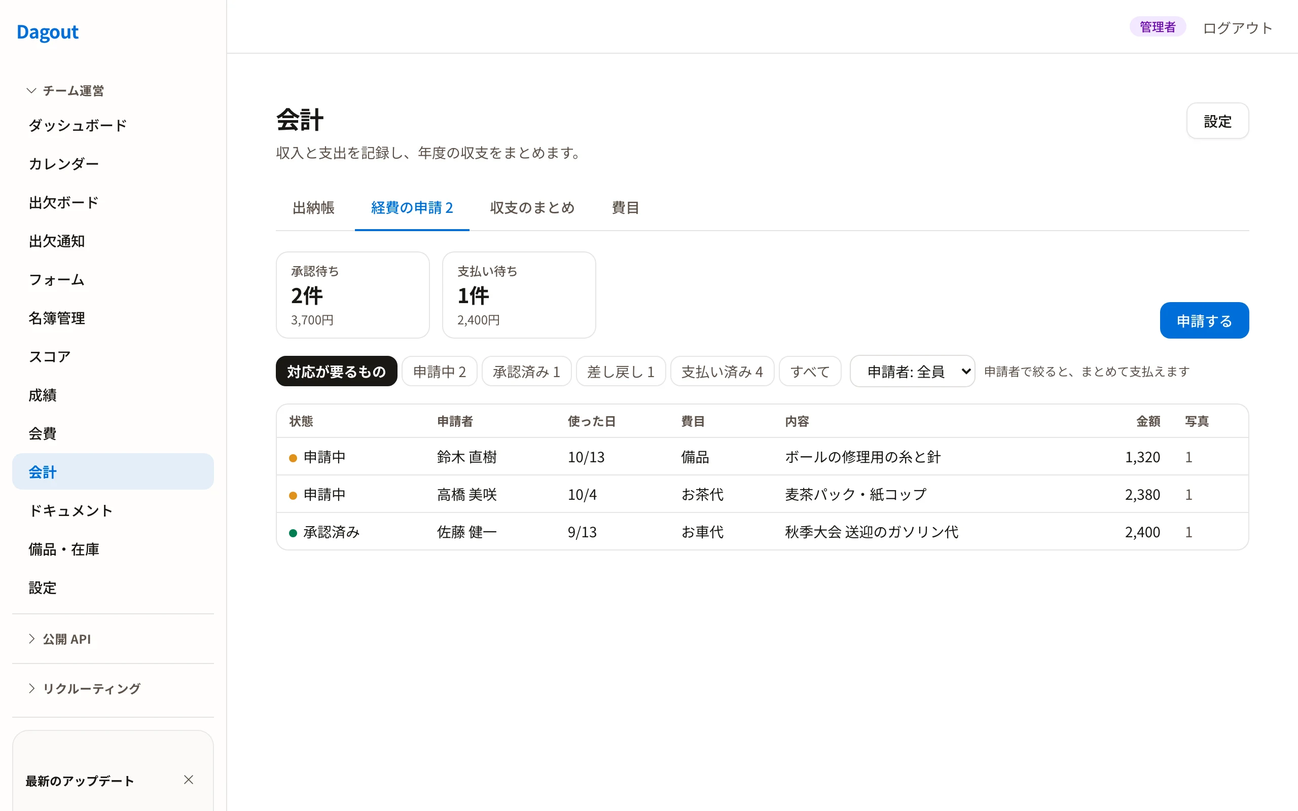The height and width of the screenshot is (811, 1298).
Task: Filter by 差し戻し 1
Action: click(621, 371)
